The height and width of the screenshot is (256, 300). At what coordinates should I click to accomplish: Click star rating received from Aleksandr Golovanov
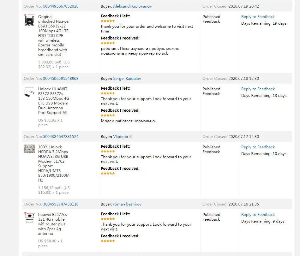pyautogui.click(x=108, y=43)
